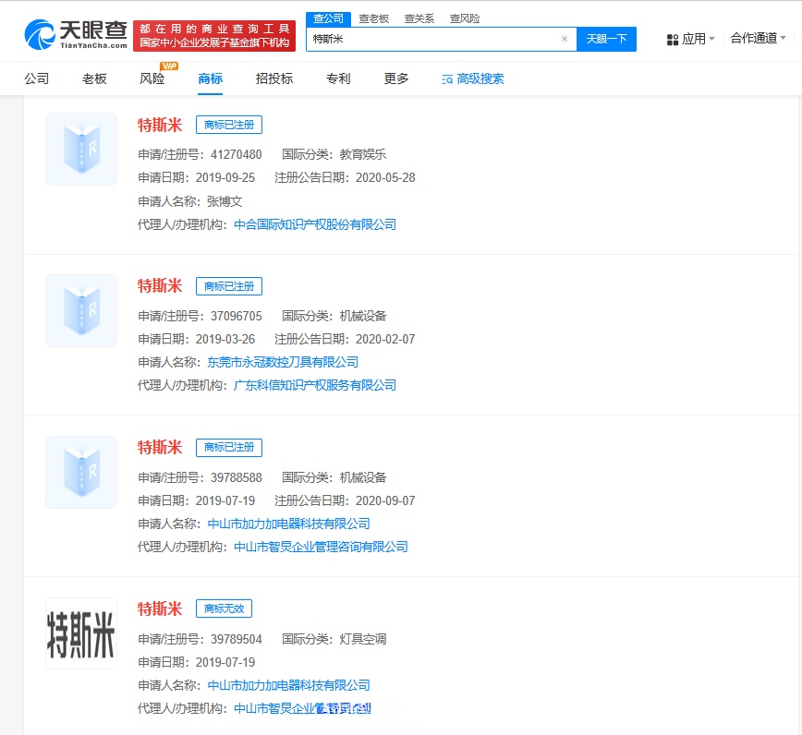The width and height of the screenshot is (802, 735).
Task: Open 特斯米 title with registration 39788588
Action: coord(160,448)
